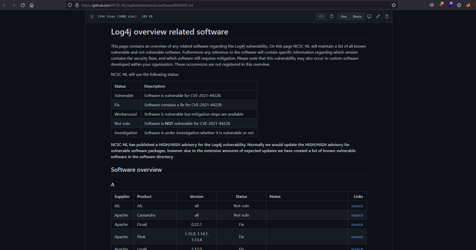Go back to previous page
The image size is (476, 250).
pyautogui.click(x=5, y=5)
